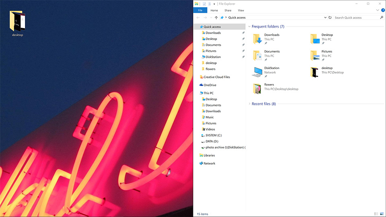Click the File Explorer folder icon in the title bar
Screen dimensions: 386x217
coord(197,4)
